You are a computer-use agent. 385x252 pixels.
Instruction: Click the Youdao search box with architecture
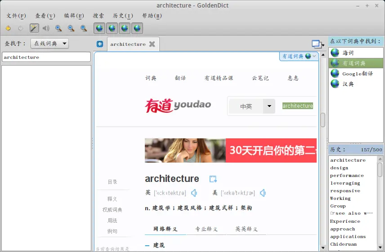(x=297, y=106)
